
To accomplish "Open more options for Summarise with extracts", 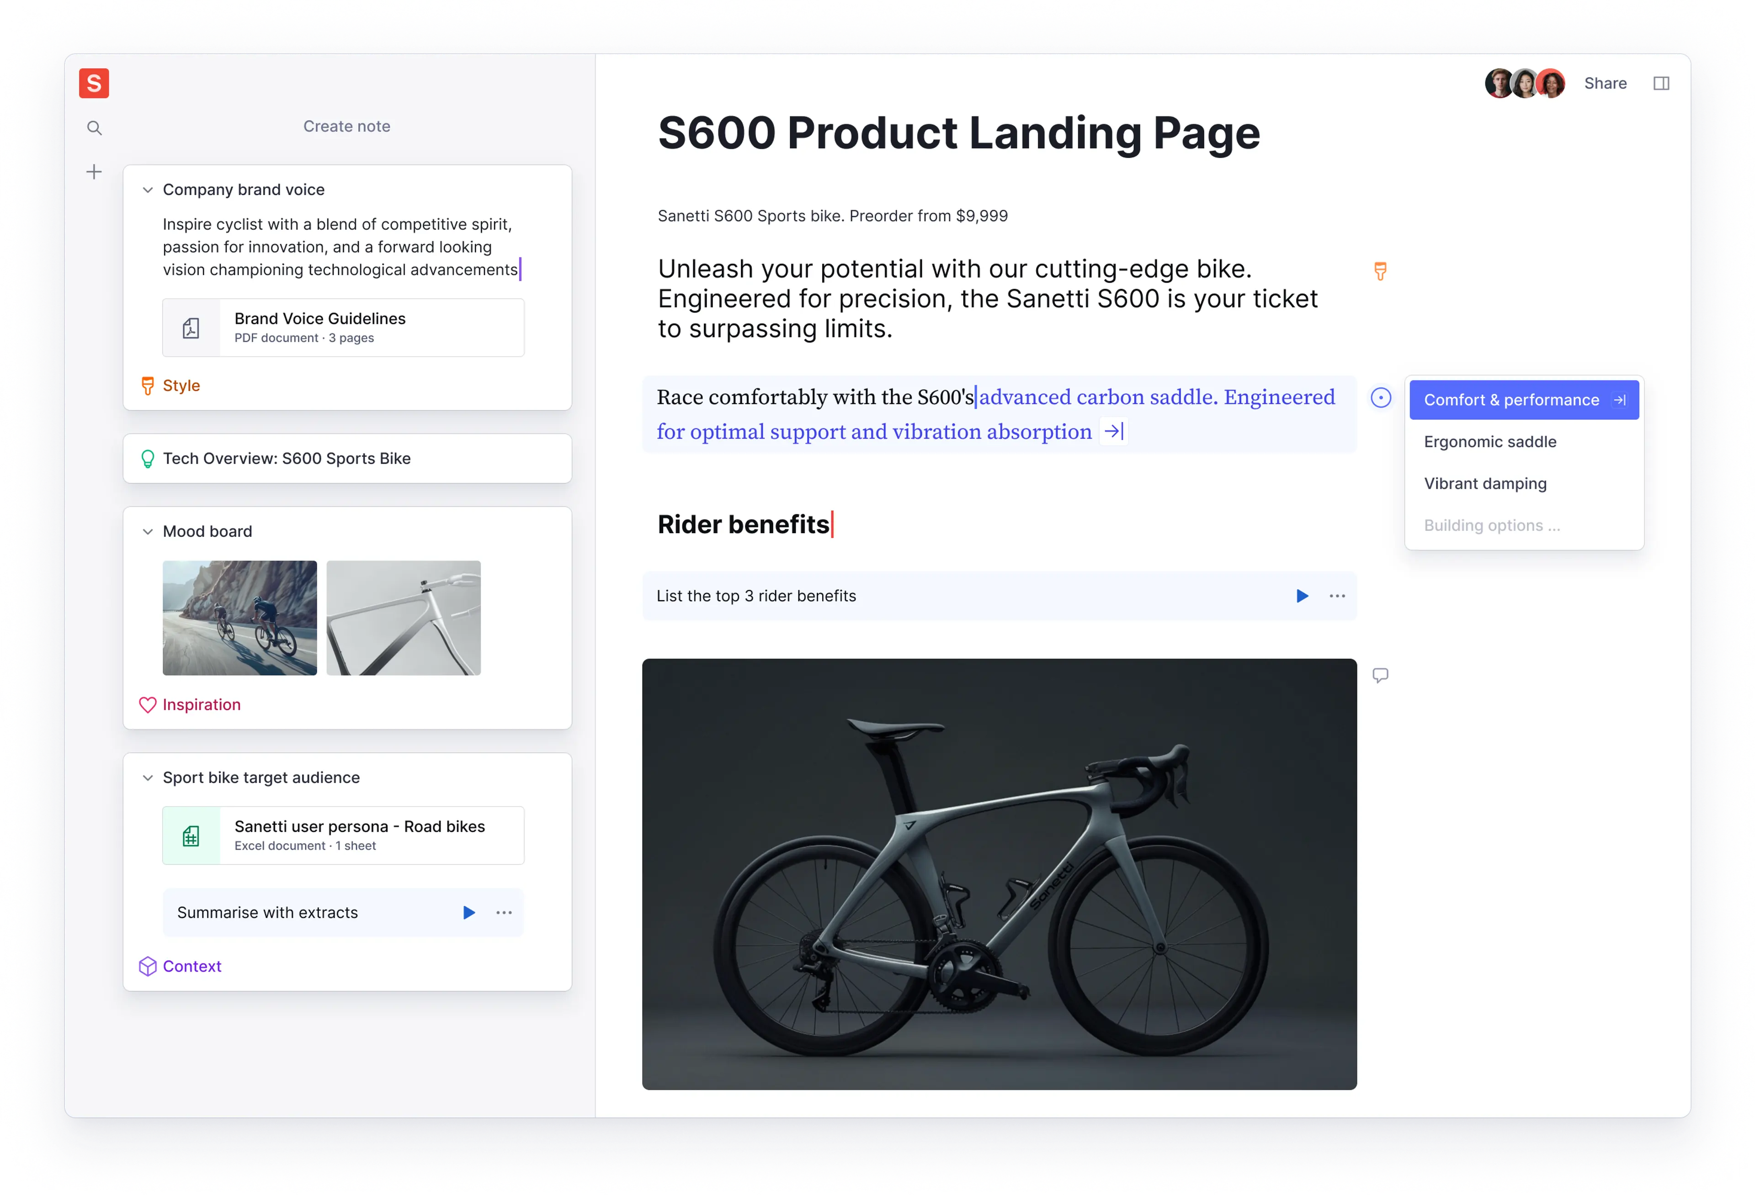I will pos(504,913).
